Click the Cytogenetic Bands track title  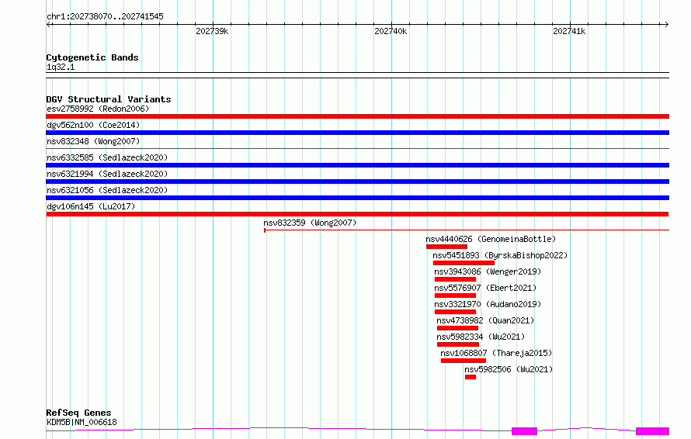(x=92, y=57)
